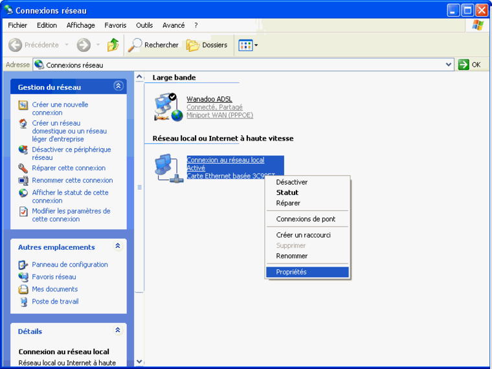Choose Créer un raccourci in context menu
This screenshot has width=492, height=369.
pyautogui.click(x=307, y=235)
